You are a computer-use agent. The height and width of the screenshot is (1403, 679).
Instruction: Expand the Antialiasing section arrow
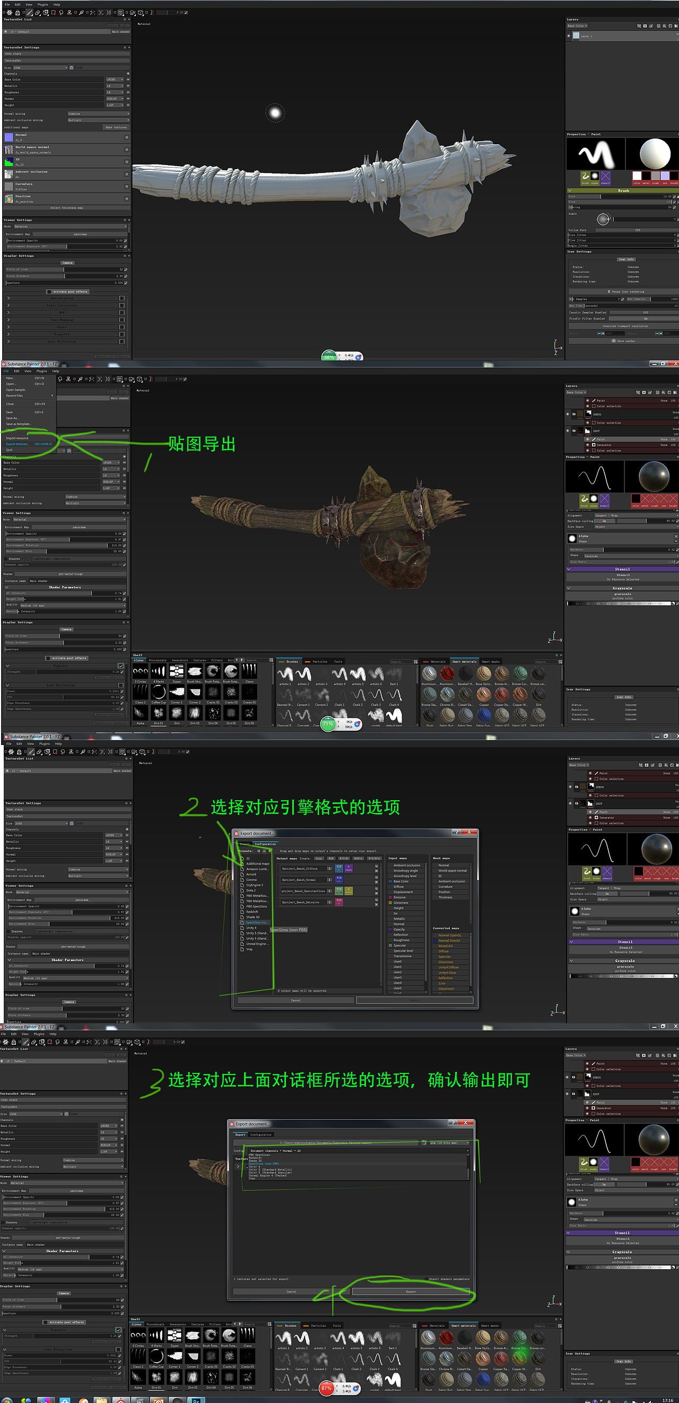pyautogui.click(x=8, y=298)
